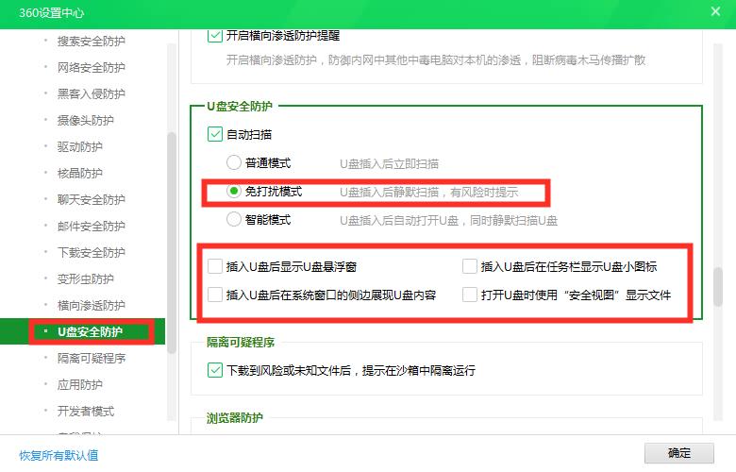Select 邮件安全防护 entry
736x472 pixels.
click(x=92, y=226)
